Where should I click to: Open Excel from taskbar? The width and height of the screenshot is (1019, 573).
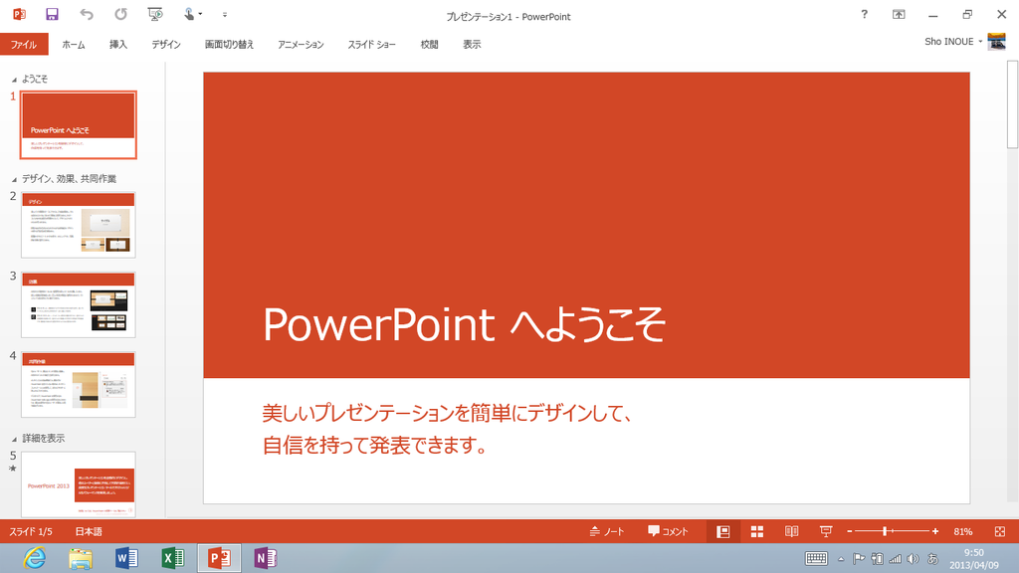173,558
